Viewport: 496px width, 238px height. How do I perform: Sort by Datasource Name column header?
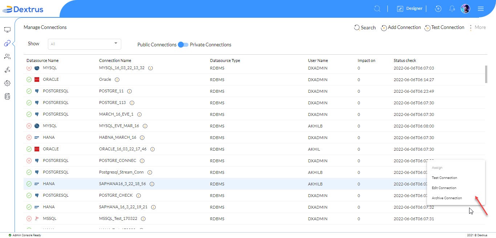[x=42, y=60]
